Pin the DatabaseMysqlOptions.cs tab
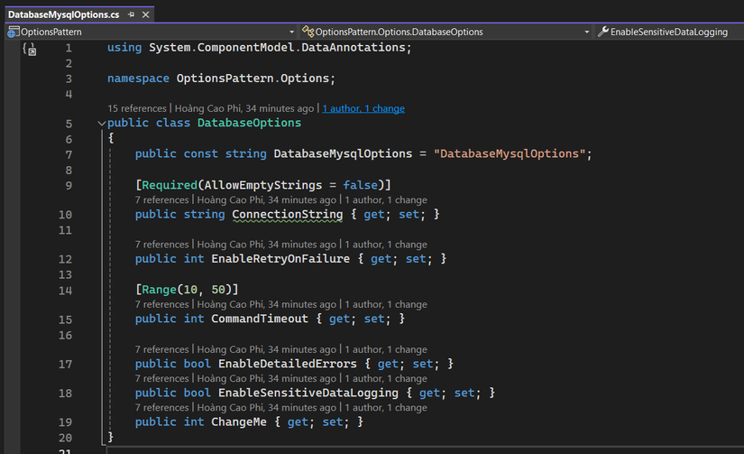The height and width of the screenshot is (454, 744). 132,14
